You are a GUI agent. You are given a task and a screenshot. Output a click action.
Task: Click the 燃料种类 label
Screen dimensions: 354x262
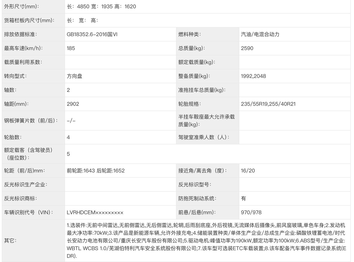[x=190, y=34]
